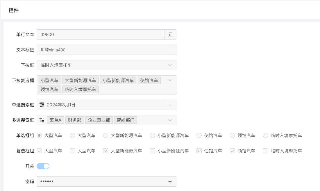Choose the 临时入境摩托车 radio option
The height and width of the screenshot is (191, 320).
(265, 135)
